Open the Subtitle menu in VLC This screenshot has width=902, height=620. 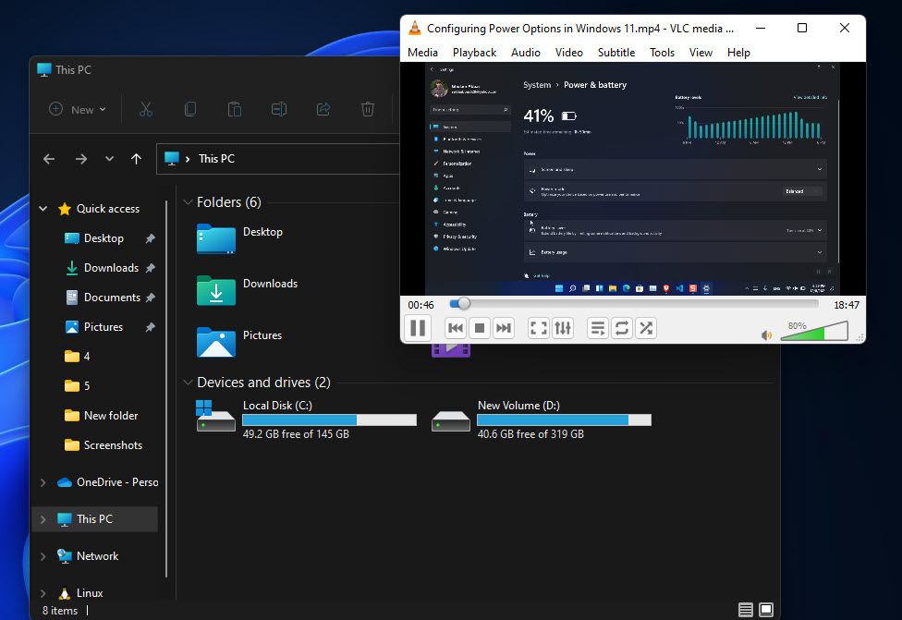click(x=616, y=53)
